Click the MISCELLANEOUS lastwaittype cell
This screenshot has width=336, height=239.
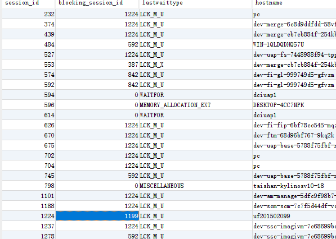point(196,186)
